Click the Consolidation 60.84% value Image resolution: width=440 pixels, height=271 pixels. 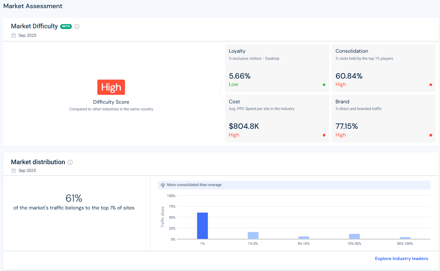tap(349, 76)
